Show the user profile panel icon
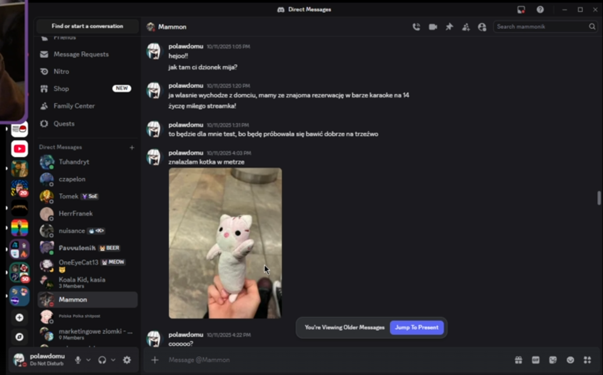The image size is (603, 375). 482,27
